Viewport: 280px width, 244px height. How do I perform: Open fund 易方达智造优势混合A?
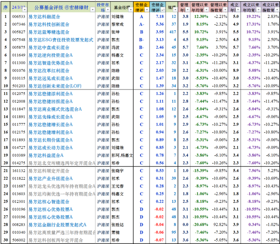50,63
